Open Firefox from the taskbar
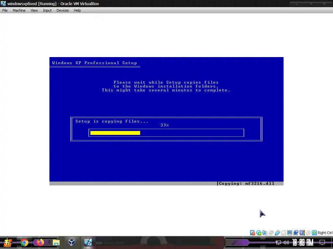Image resolution: width=333 pixels, height=249 pixels. [x=40, y=242]
